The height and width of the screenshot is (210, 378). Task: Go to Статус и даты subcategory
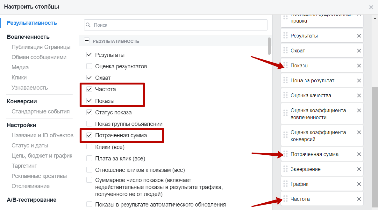click(30, 146)
